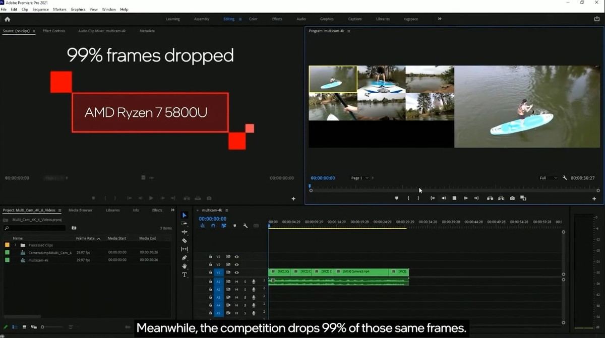The width and height of the screenshot is (605, 338).
Task: Switch Project panel to icon view
Action: pyautogui.click(x=24, y=327)
